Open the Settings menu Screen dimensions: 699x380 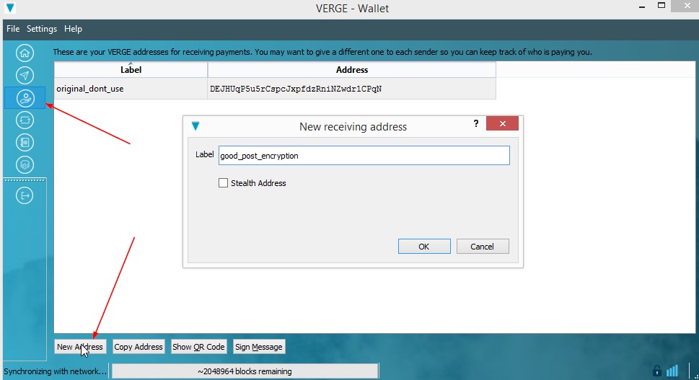42,29
